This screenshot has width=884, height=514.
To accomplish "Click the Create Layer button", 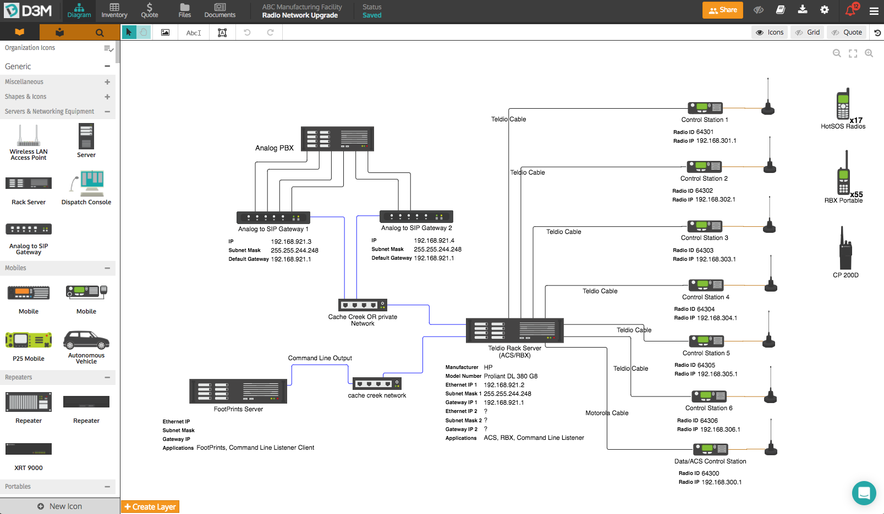I will click(150, 507).
